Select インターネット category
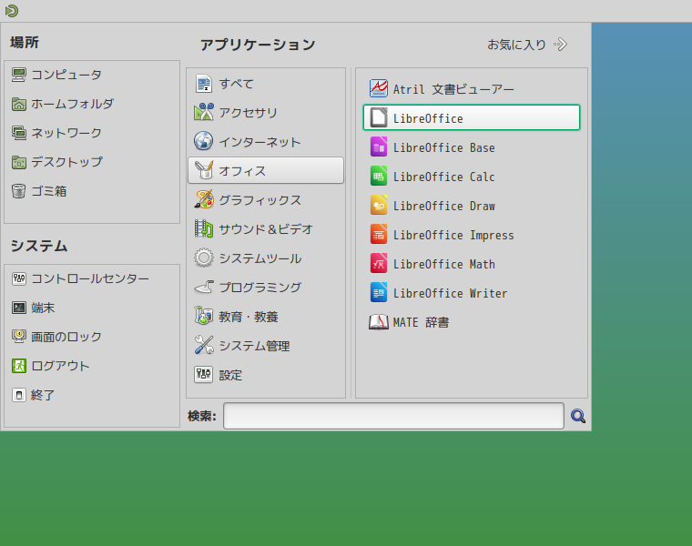This screenshot has height=546, width=692. pyautogui.click(x=266, y=142)
